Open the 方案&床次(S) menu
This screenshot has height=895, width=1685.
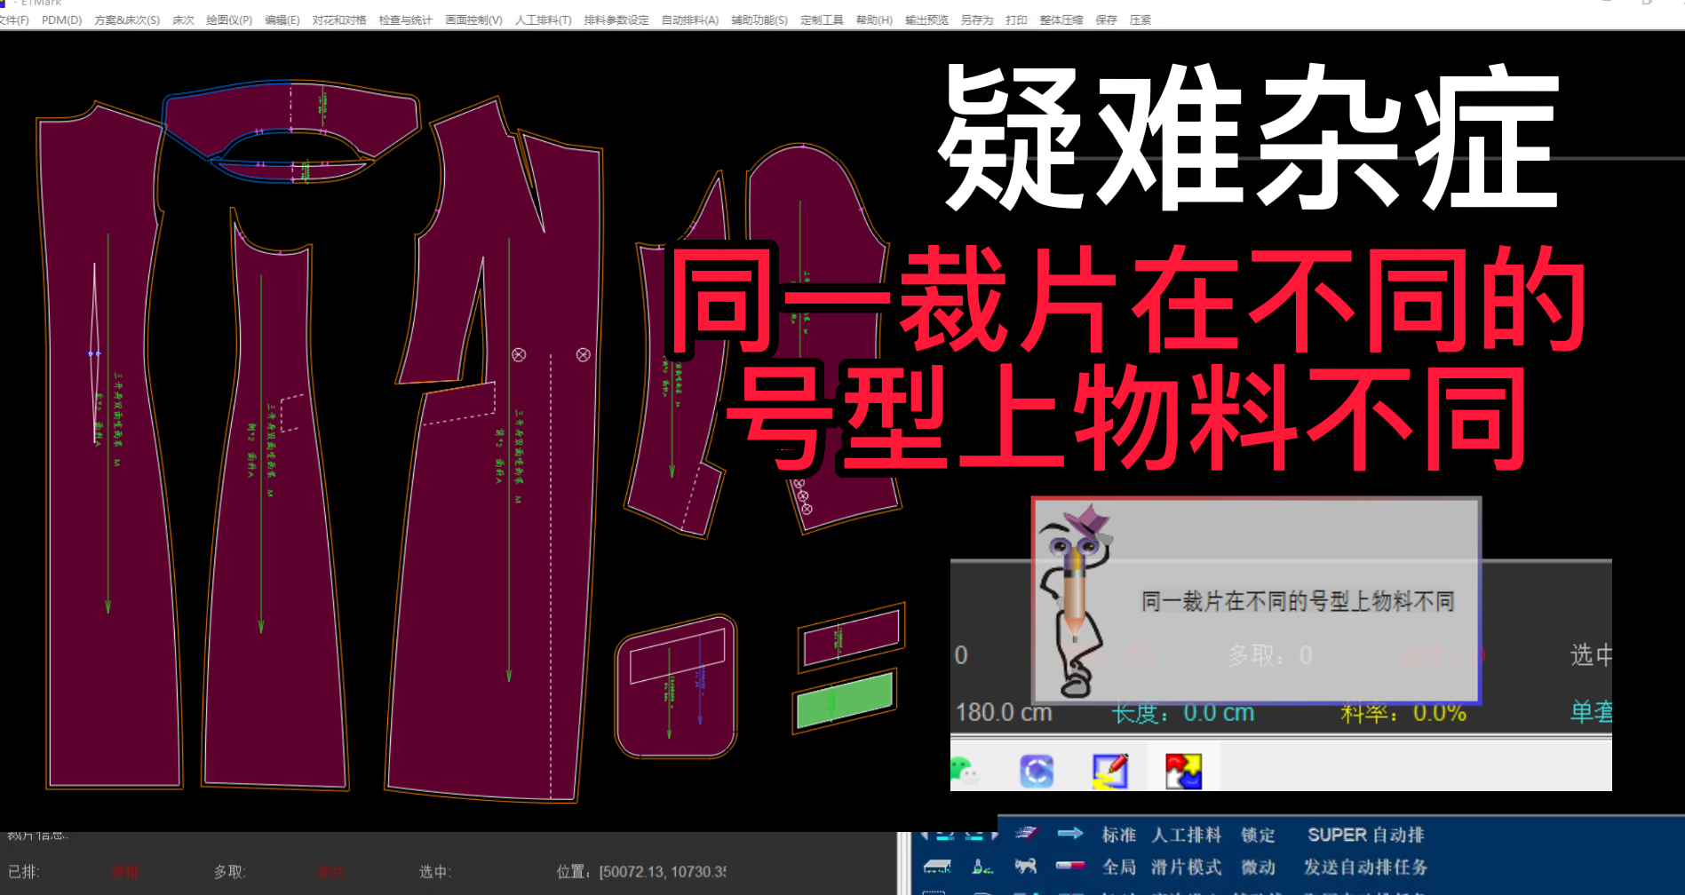[x=127, y=20]
